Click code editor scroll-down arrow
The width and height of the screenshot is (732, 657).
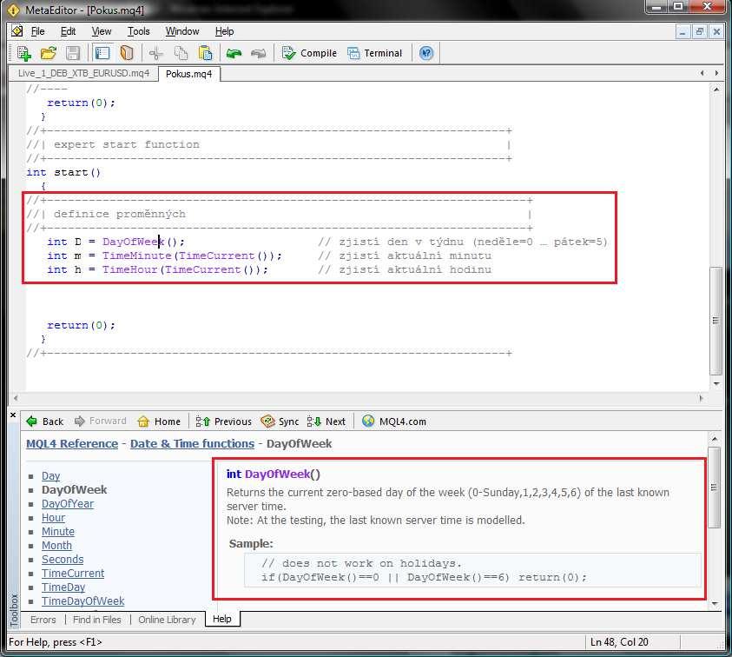[x=716, y=383]
